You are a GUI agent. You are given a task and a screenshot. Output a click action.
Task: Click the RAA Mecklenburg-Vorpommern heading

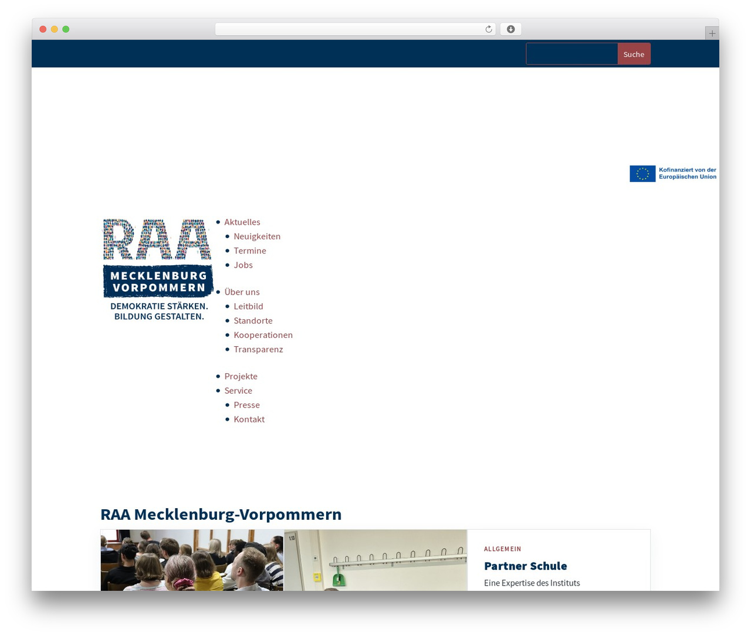[x=221, y=514]
